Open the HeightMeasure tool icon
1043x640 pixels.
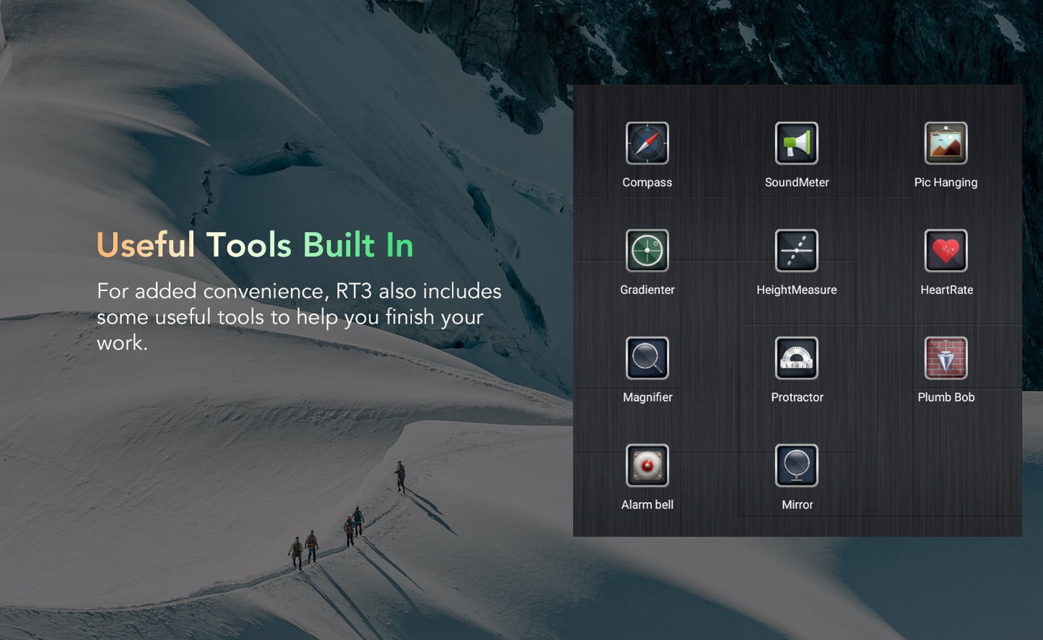(x=796, y=251)
